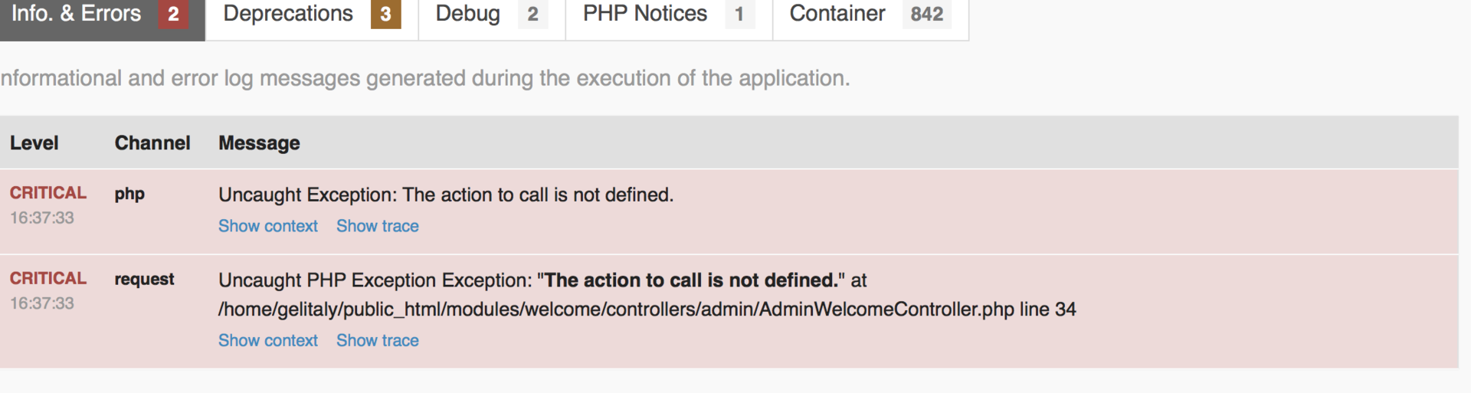1471x393 pixels.
Task: Click the red error count badge
Action: click(173, 14)
